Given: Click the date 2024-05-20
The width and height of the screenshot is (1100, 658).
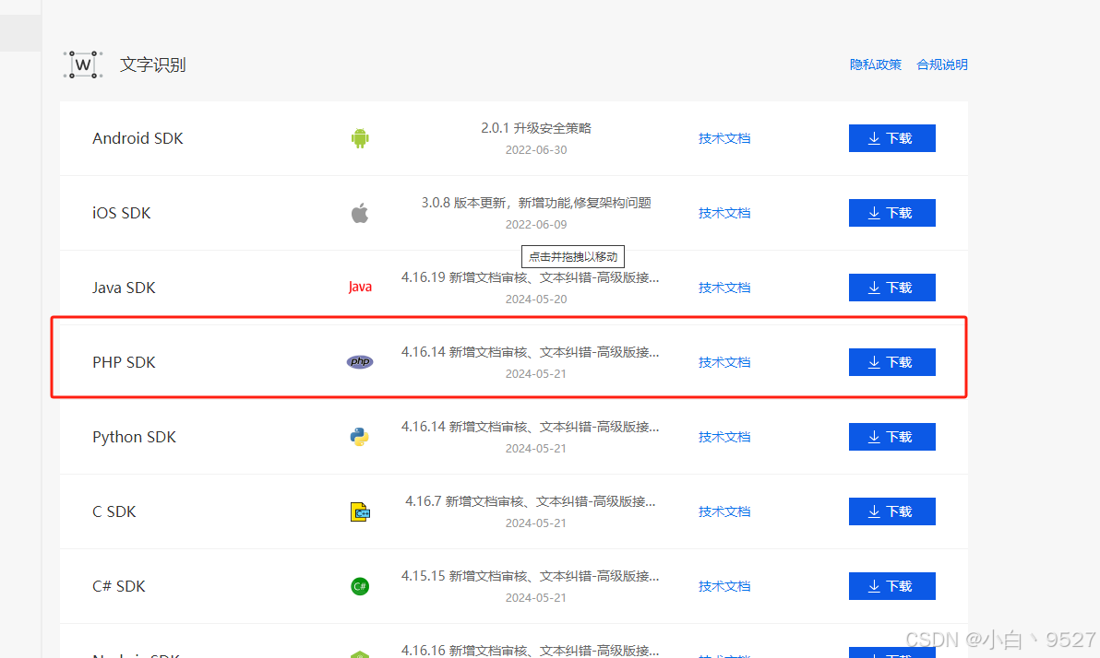Looking at the screenshot, I should [536, 300].
